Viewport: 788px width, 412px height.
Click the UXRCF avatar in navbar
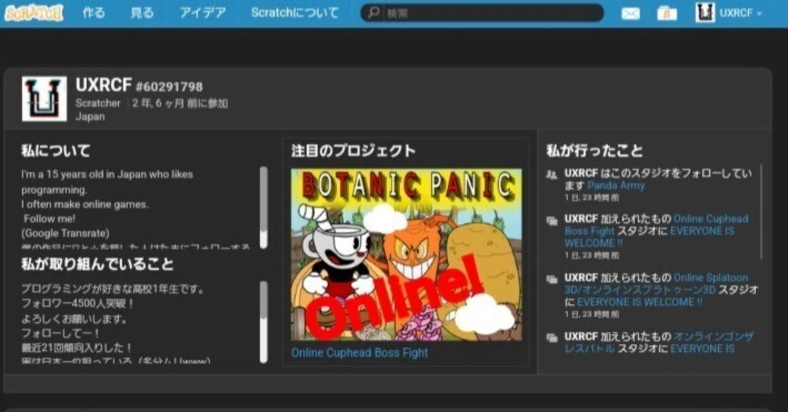(x=706, y=13)
